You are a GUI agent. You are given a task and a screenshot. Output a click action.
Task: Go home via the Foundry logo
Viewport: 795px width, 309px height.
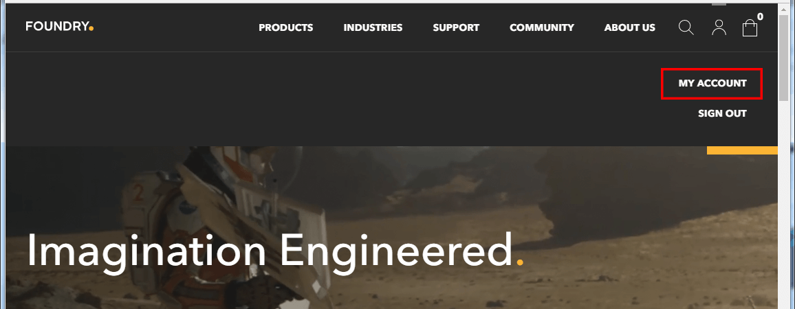point(60,27)
